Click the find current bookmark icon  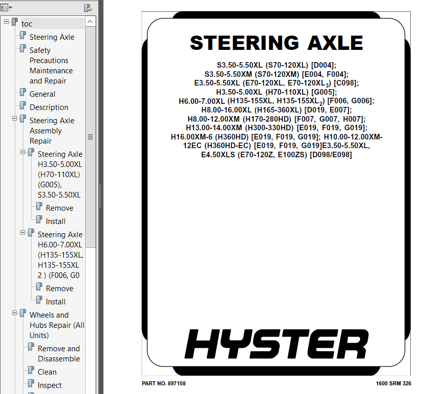(88, 8)
